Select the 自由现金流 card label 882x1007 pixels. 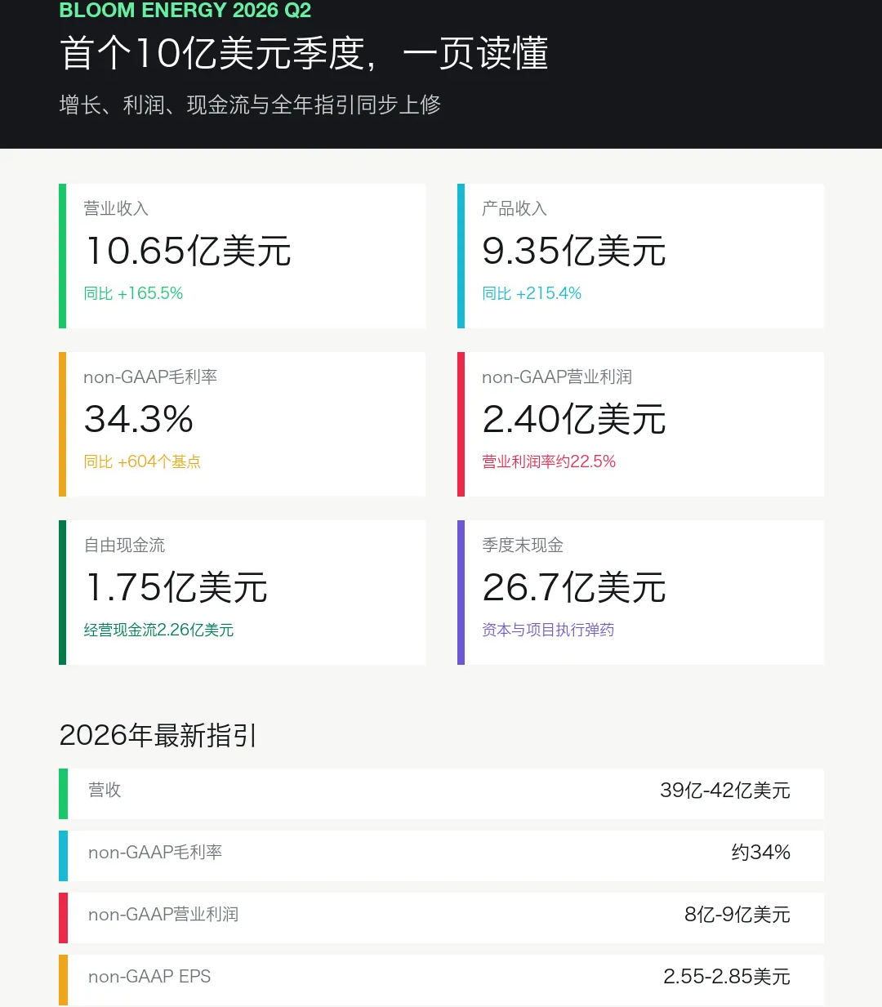pyautogui.click(x=124, y=545)
